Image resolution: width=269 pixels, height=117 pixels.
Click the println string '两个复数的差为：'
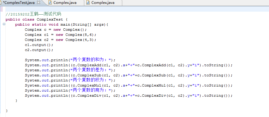click(x=91, y=70)
